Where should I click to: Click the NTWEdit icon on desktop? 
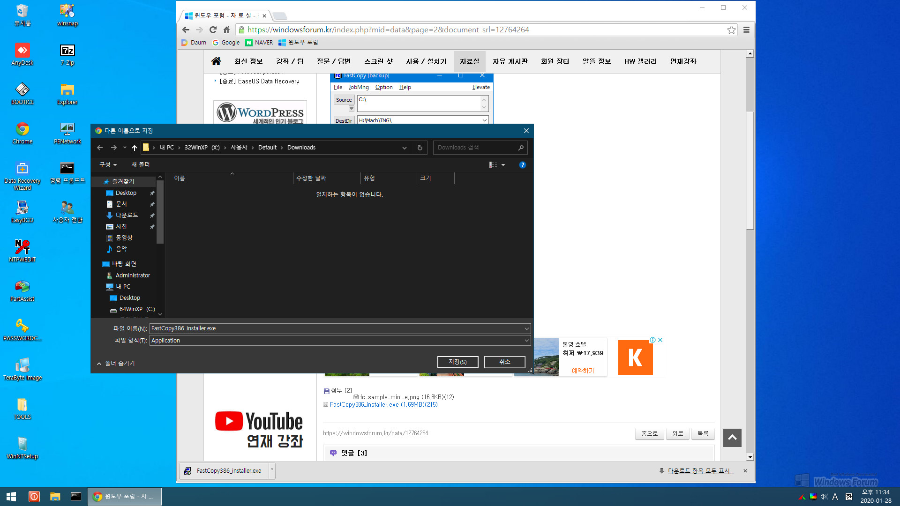point(22,247)
